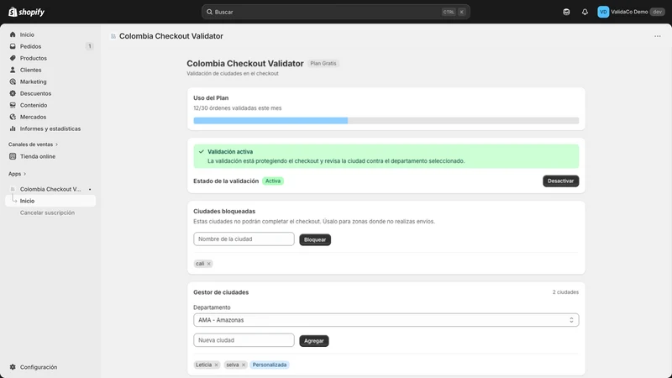Image resolution: width=672 pixels, height=378 pixels.
Task: Click the Pedidos inbox icon
Action: (x=13, y=46)
